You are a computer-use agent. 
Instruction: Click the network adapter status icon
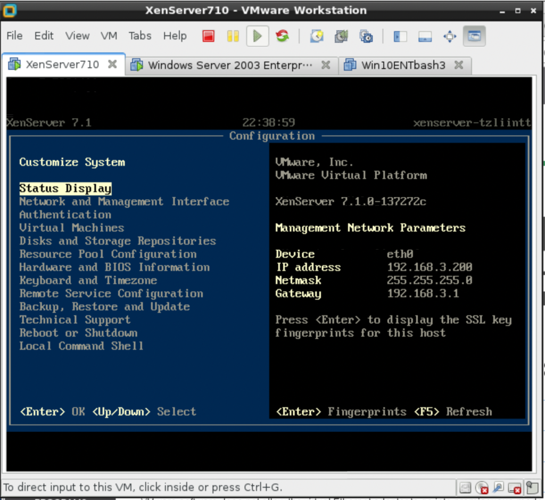[x=498, y=488]
